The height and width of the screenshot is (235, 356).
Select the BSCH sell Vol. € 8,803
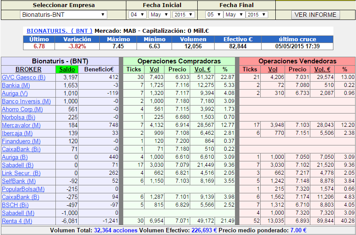point(326,205)
